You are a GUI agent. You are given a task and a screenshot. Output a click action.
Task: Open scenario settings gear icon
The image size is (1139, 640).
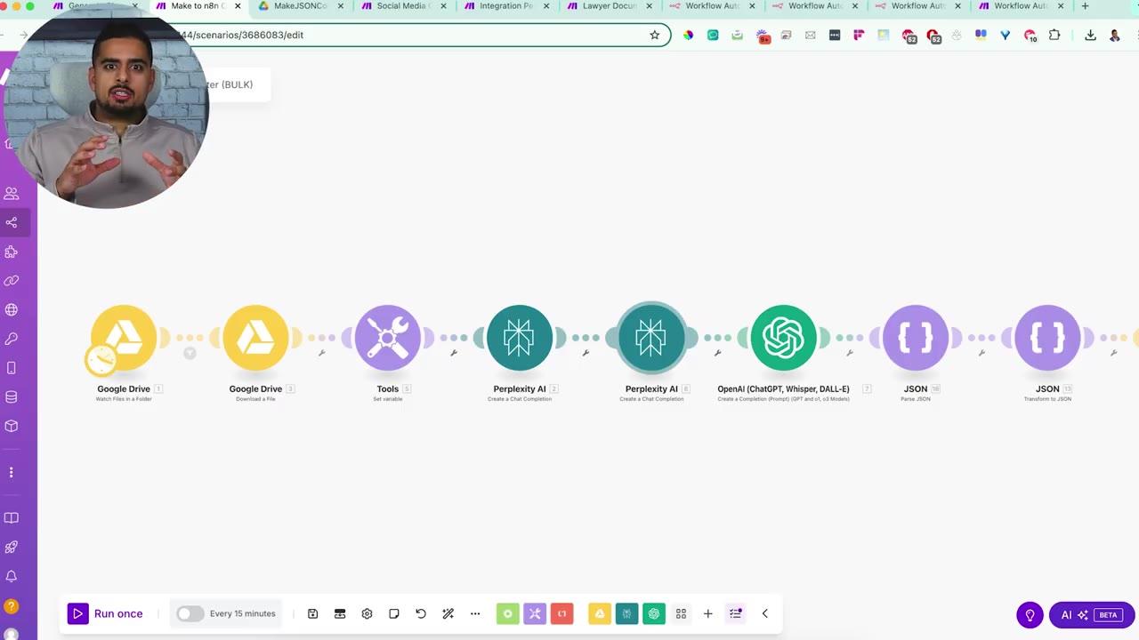[x=367, y=613]
